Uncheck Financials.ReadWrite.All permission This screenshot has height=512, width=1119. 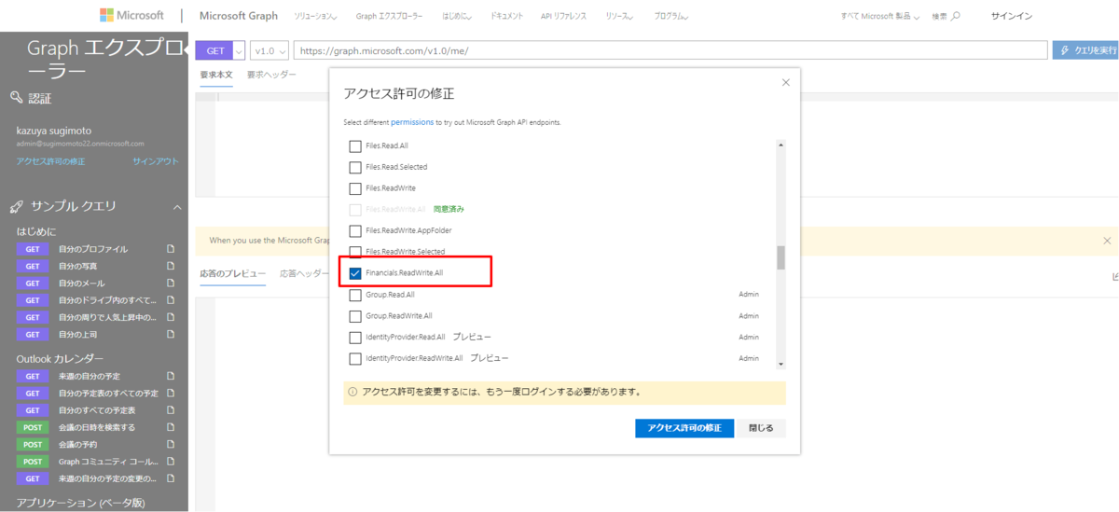pos(354,273)
